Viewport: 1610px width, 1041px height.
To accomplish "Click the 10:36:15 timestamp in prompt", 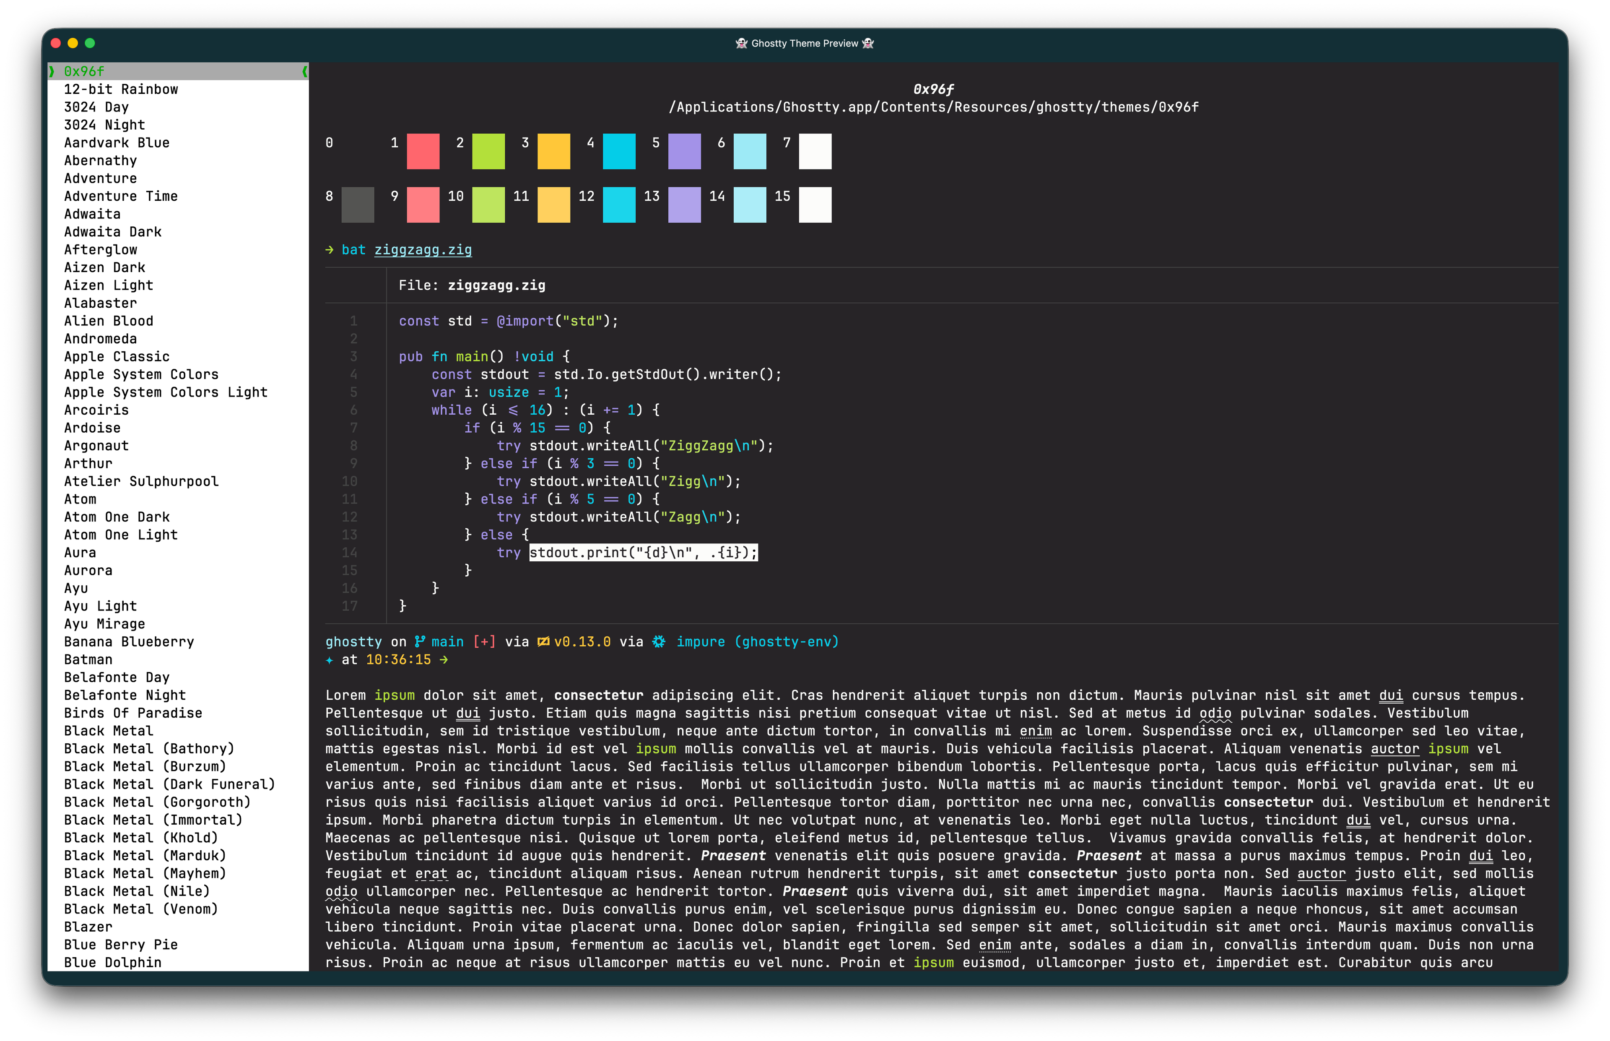I will (x=398, y=660).
